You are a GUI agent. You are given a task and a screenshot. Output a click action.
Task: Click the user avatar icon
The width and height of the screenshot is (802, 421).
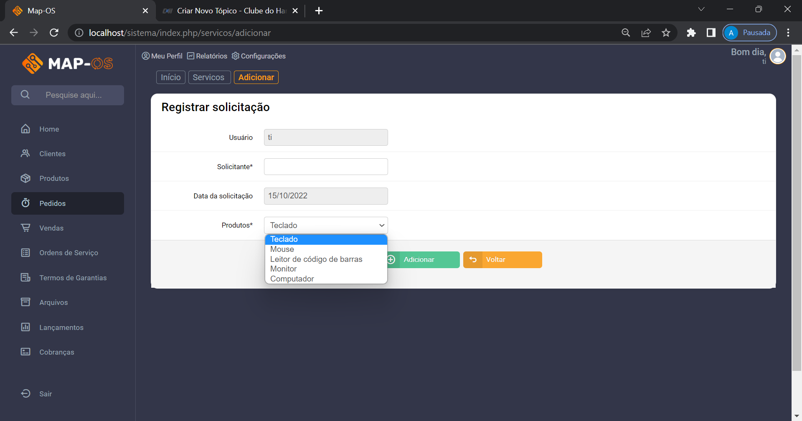click(778, 56)
